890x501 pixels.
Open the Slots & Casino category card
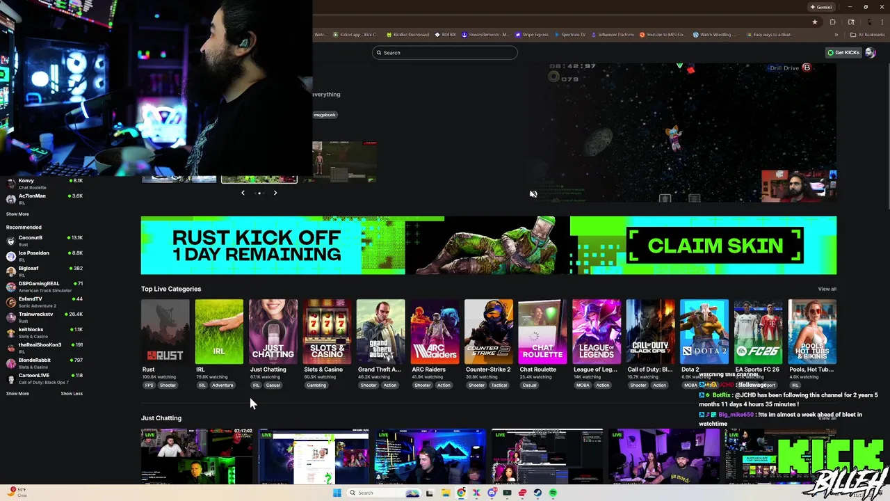click(x=327, y=332)
